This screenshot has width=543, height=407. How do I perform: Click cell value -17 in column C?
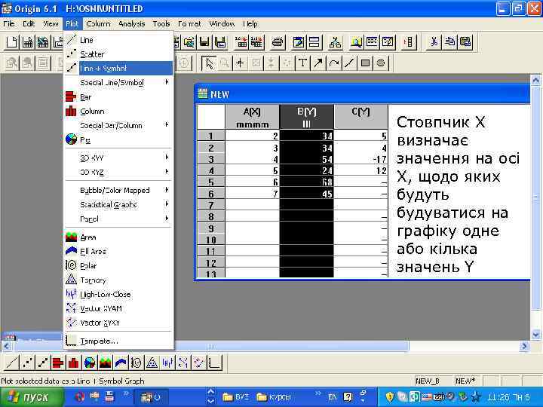coord(360,159)
